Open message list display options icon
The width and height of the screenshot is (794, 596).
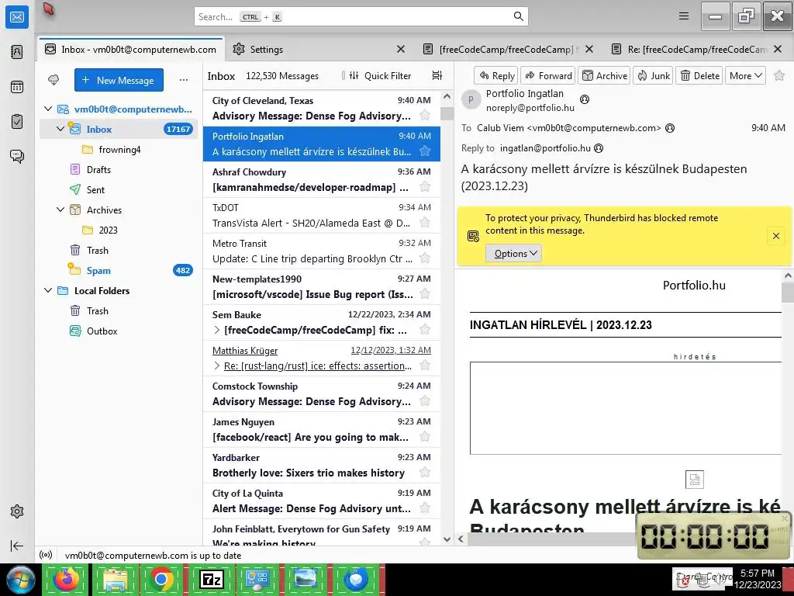pyautogui.click(x=437, y=75)
